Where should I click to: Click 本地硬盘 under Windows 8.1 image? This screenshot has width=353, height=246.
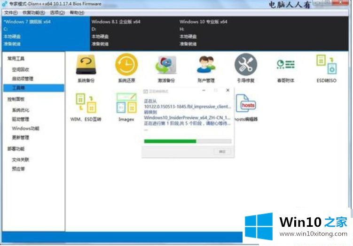(100, 37)
